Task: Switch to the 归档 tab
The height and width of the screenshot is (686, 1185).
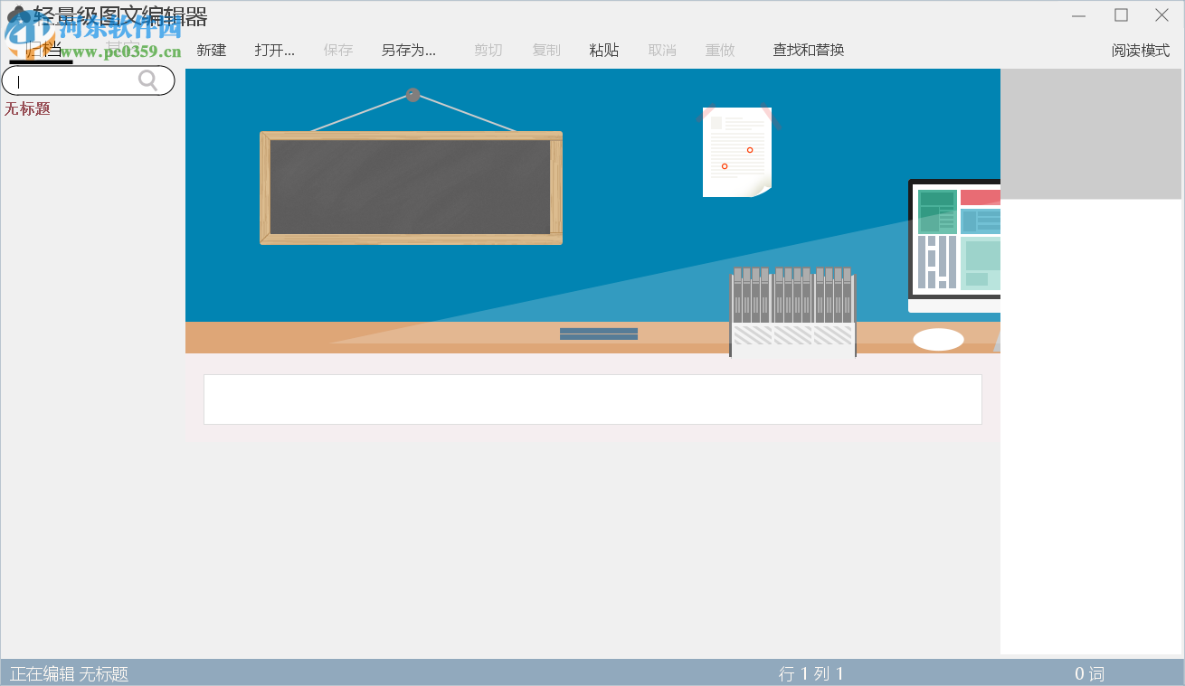Action: tap(42, 49)
